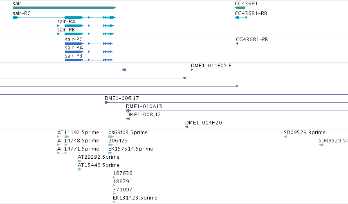348x204 pixels.
Task: Click the DME1-006I17 label
Action: (x=121, y=98)
